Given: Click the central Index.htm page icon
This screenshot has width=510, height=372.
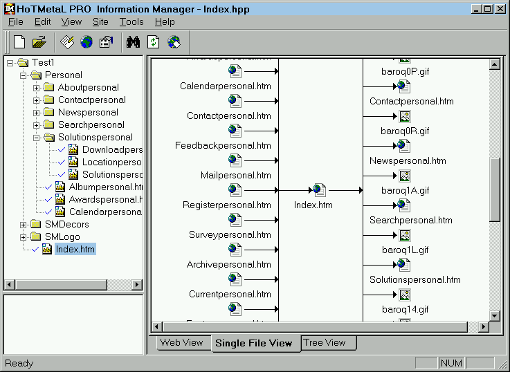Looking at the screenshot, I should click(320, 190).
